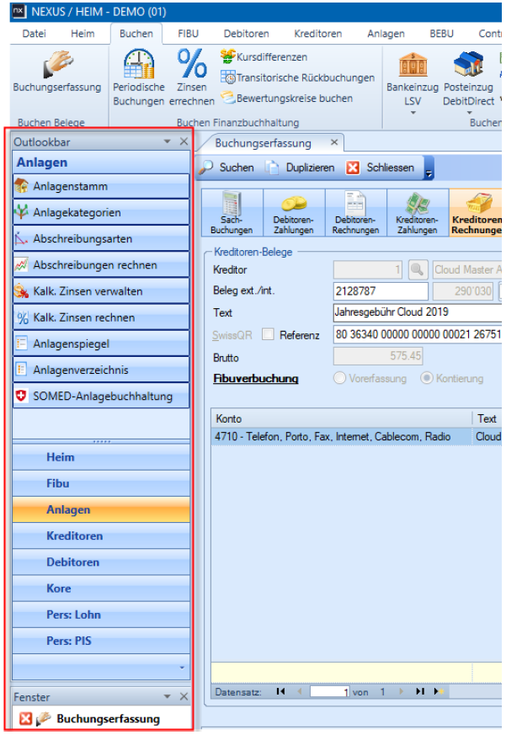Open Kalk. Zinsen rechnen entry

click(101, 317)
